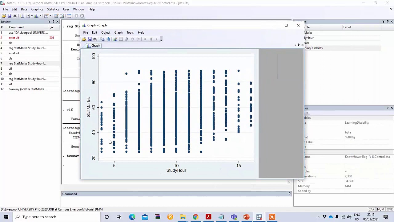
Task: Click the scatter plot graph area
Action: click(x=170, y=113)
